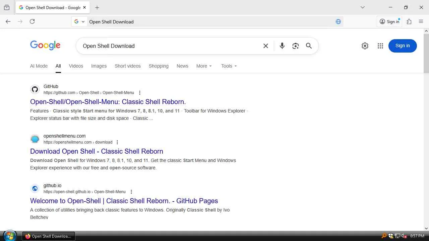Search by image with the camera icon

pyautogui.click(x=295, y=46)
